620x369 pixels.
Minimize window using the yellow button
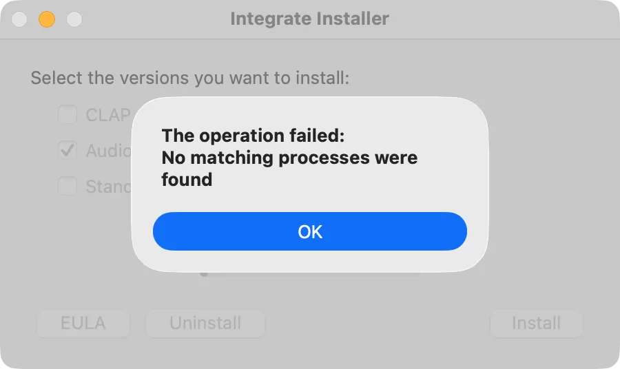(x=47, y=19)
